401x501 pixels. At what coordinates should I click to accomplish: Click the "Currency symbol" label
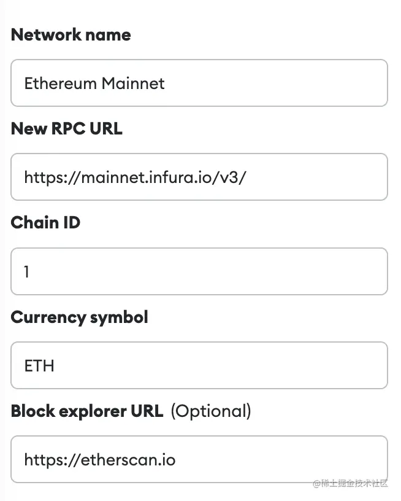pyautogui.click(x=79, y=317)
